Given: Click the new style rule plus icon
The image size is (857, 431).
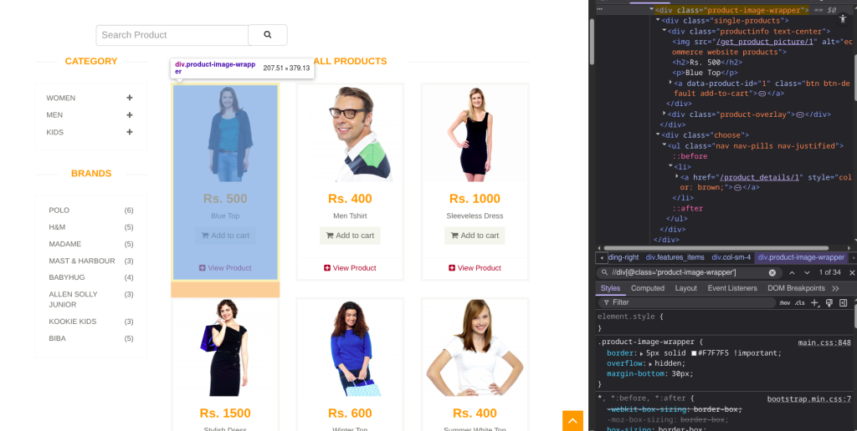Looking at the screenshot, I should click(814, 302).
